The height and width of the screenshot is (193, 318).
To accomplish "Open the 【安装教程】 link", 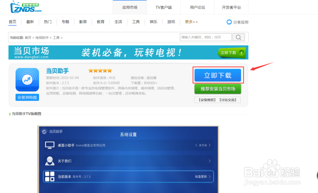I will 207,100.
